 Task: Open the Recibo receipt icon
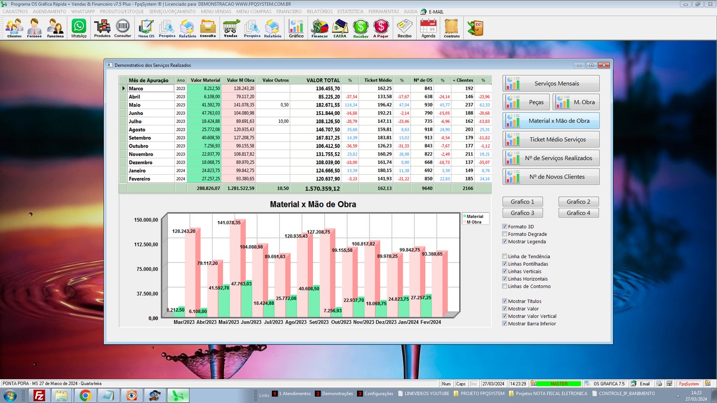pos(404,28)
